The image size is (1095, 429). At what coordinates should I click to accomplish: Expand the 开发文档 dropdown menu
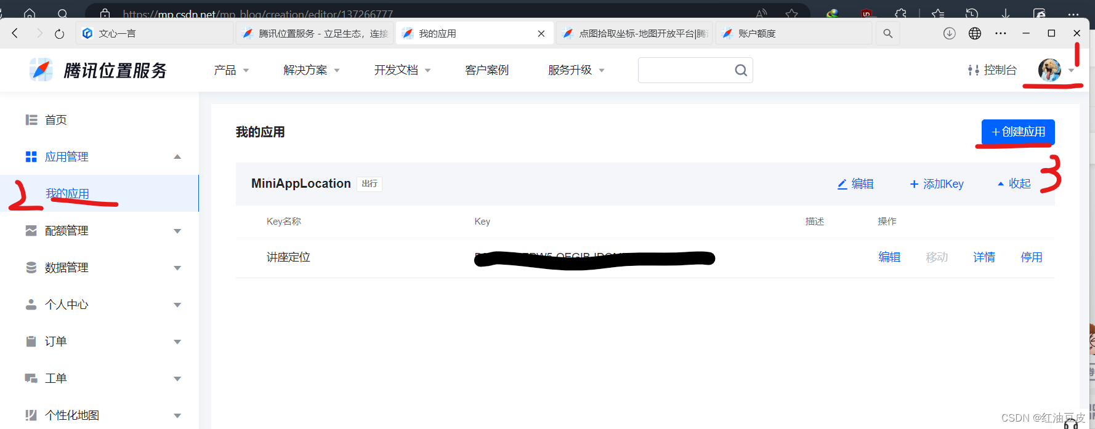point(402,70)
